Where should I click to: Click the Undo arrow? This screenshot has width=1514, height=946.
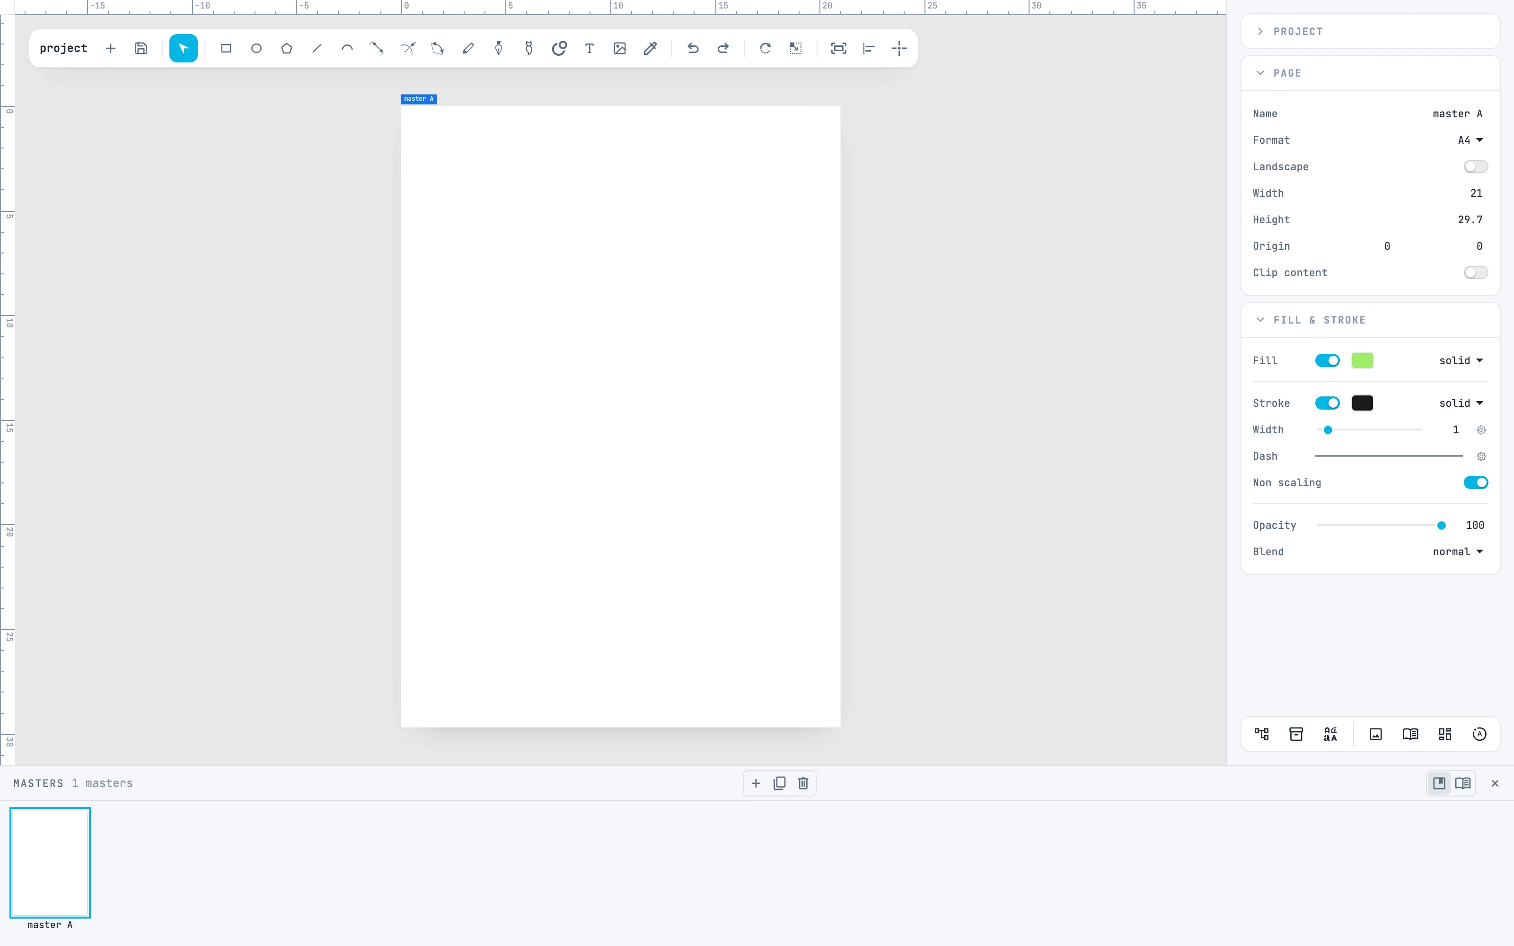(693, 48)
